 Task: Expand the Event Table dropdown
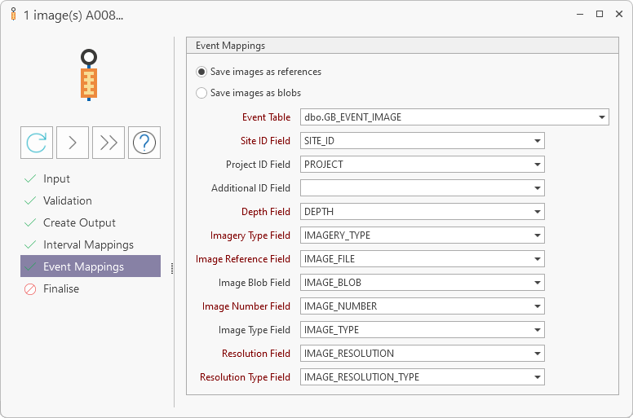[601, 117]
